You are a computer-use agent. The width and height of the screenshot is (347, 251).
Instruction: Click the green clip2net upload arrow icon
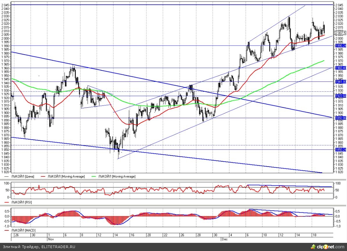[313, 247]
